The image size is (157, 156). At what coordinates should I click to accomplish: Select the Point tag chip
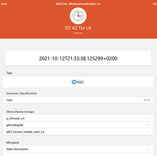click(78, 82)
